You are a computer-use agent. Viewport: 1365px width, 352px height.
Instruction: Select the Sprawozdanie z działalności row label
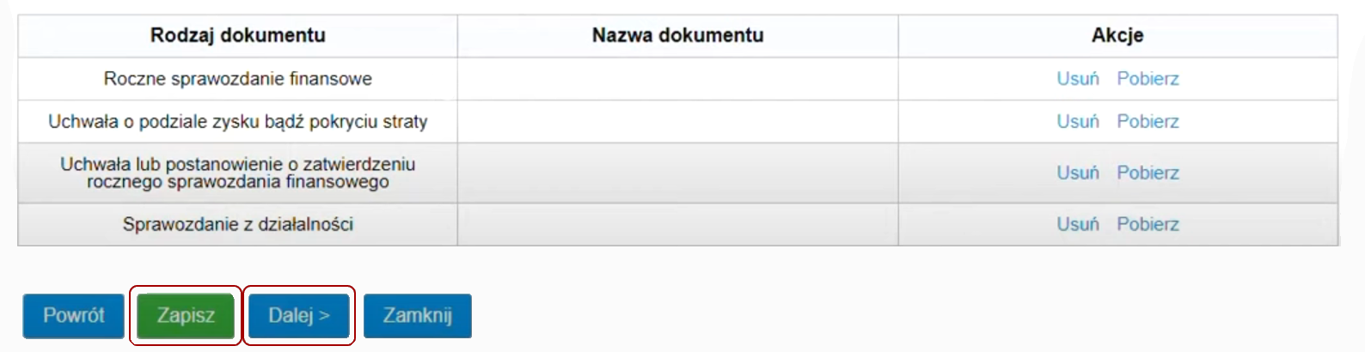click(x=238, y=224)
